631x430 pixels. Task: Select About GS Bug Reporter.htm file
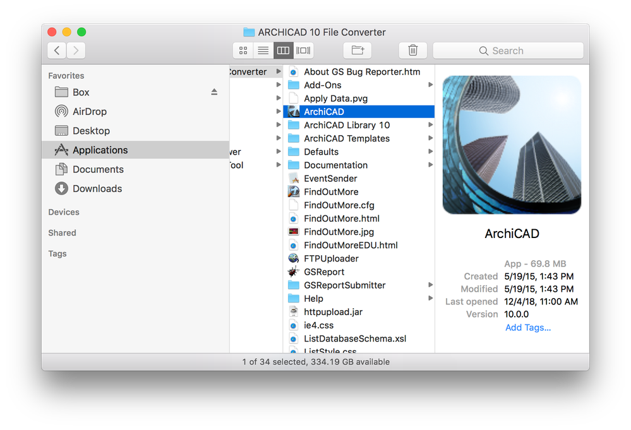[x=359, y=72]
